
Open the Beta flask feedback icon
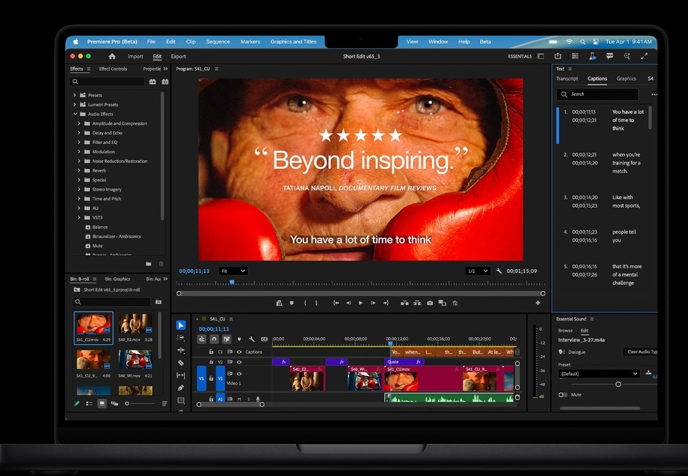point(592,56)
